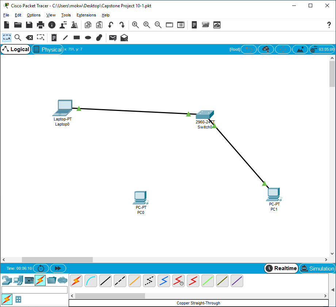Screen dimensions: 336x307
Task: Select the Laptop0 device
Action: click(62, 108)
